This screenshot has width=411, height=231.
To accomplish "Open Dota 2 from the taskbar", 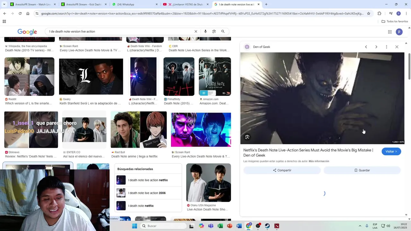I will pyautogui.click(x=277, y=226).
